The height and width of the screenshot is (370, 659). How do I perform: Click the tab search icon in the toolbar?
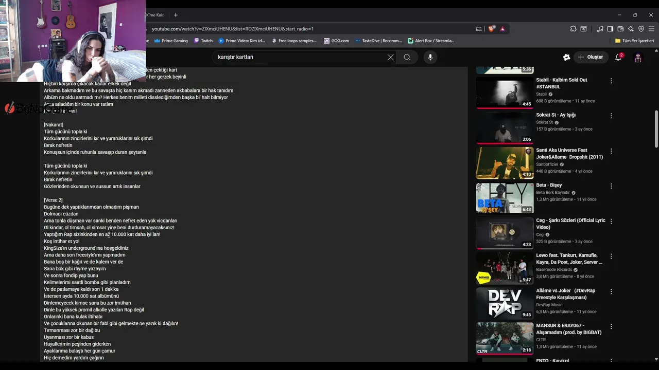pyautogui.click(x=584, y=29)
